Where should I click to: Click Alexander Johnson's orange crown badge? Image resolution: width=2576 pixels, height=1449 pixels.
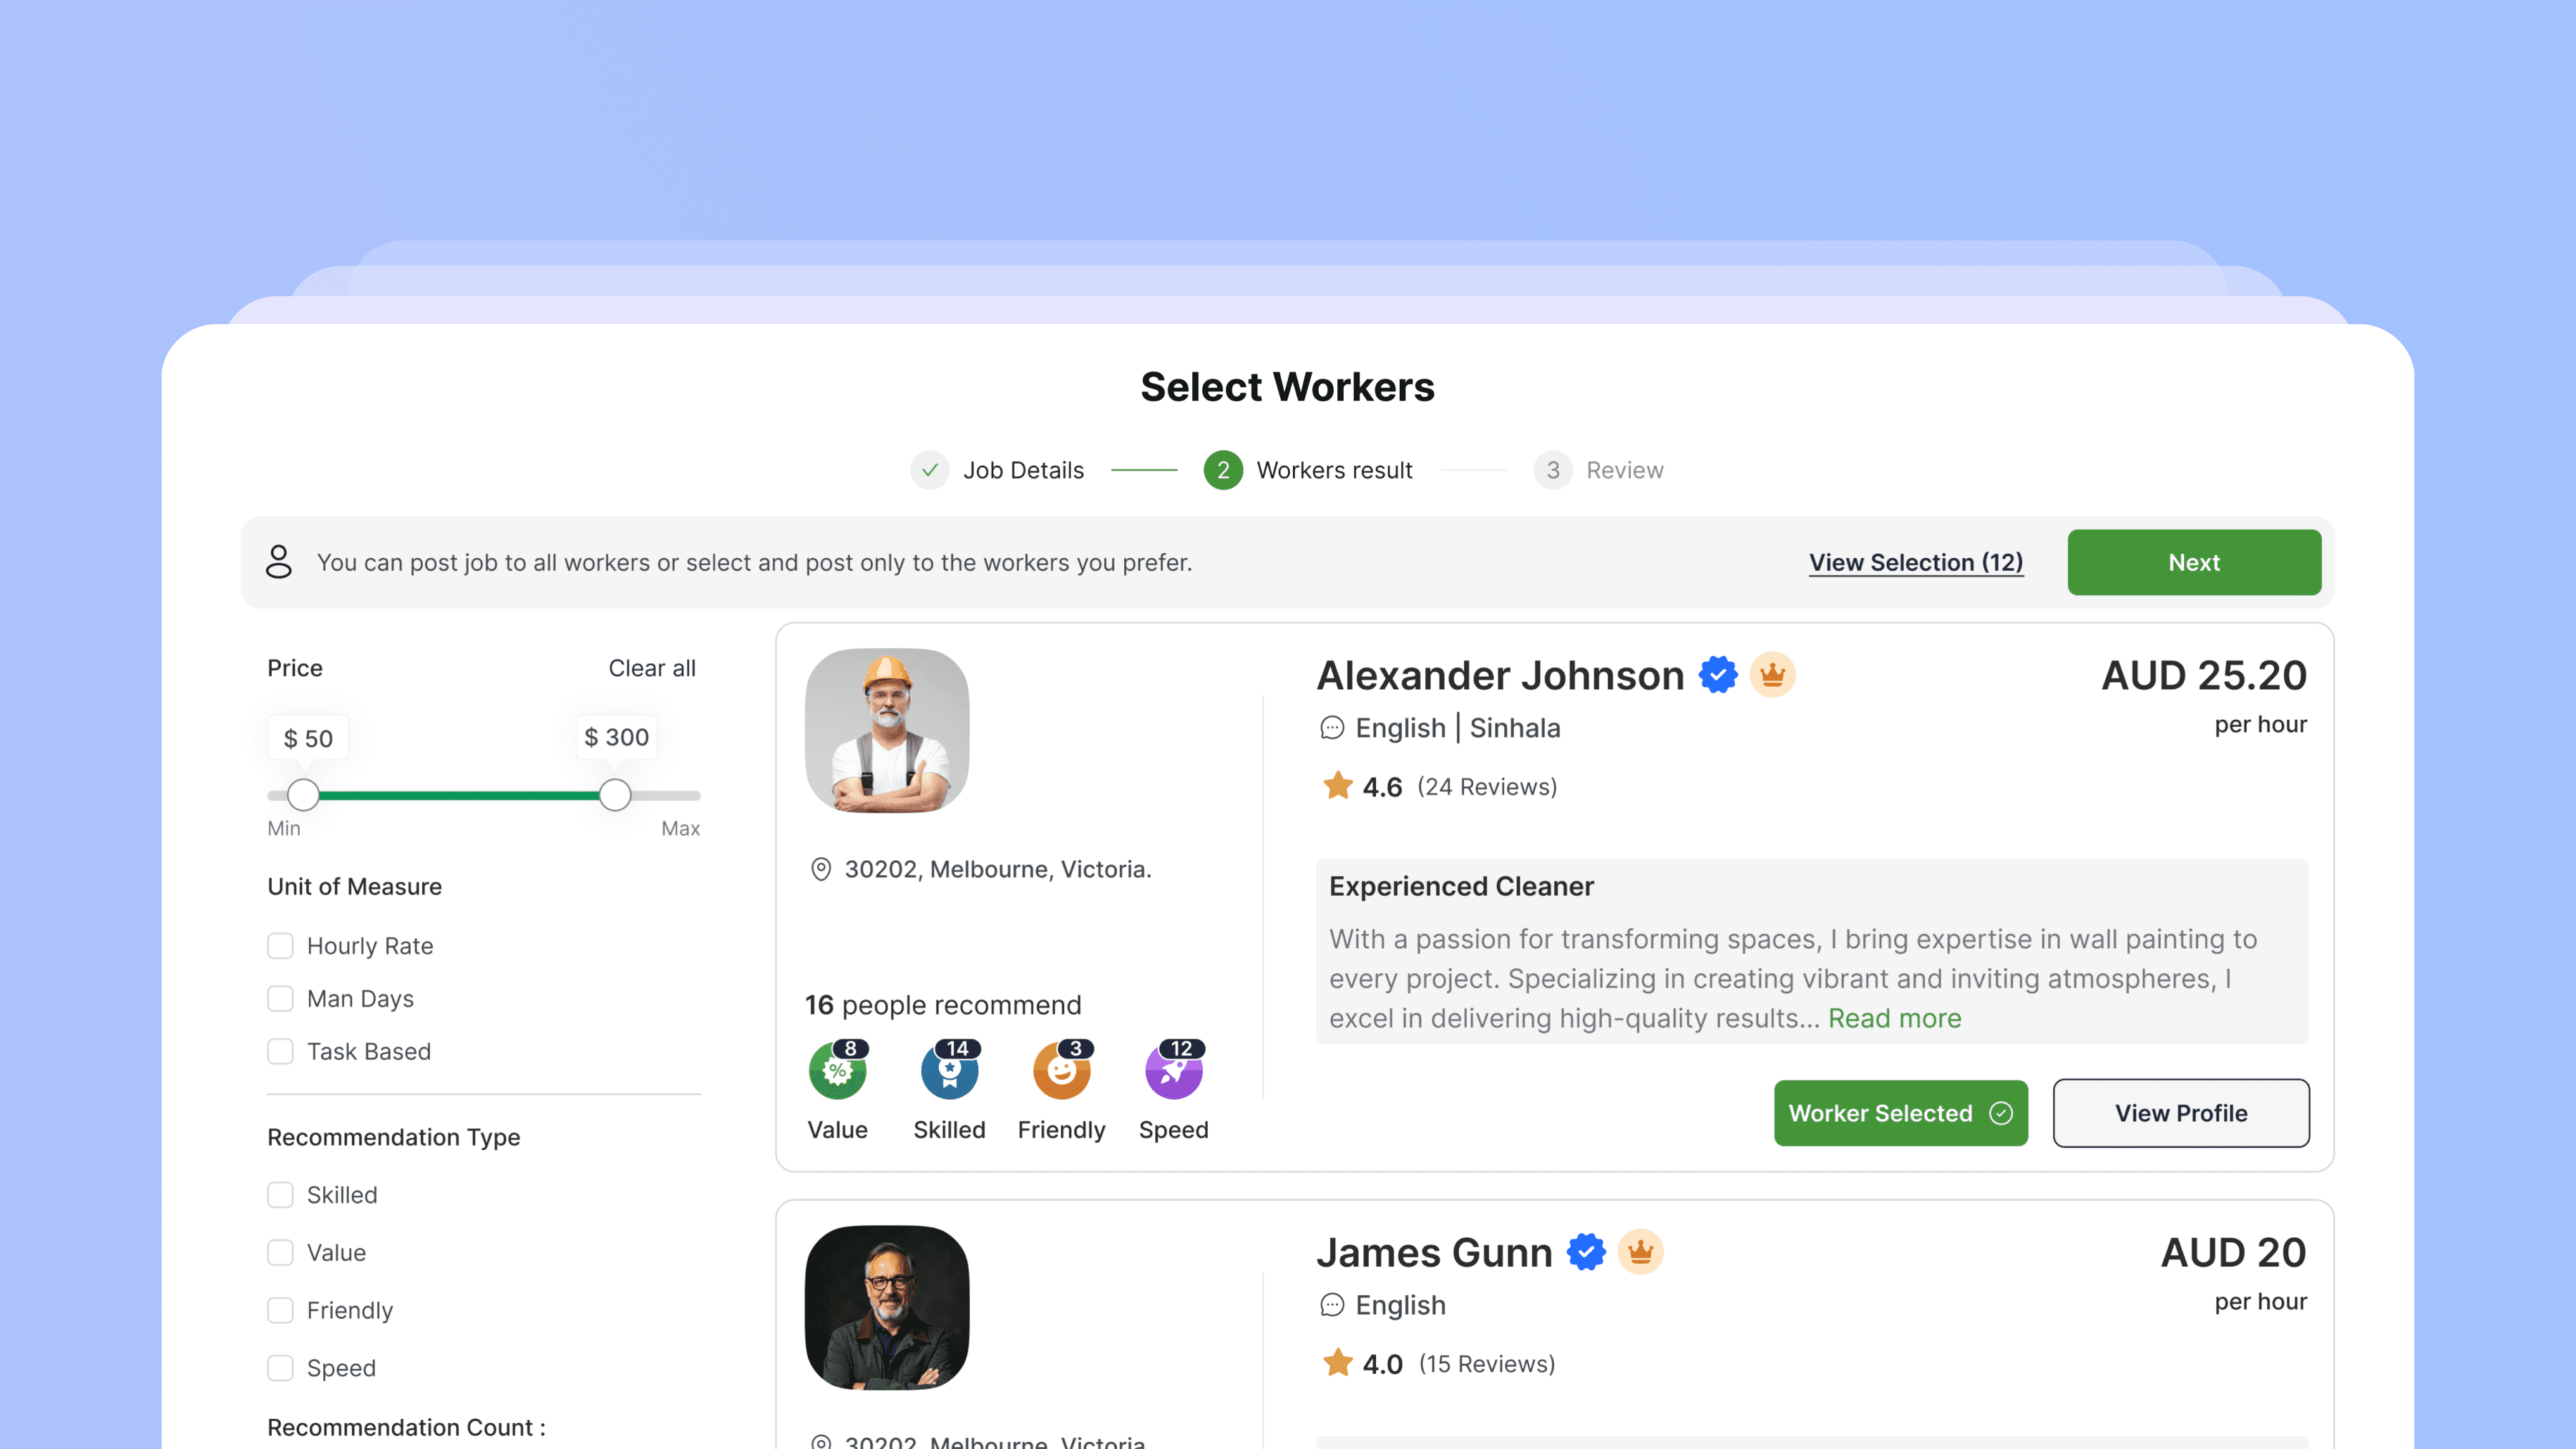point(1772,675)
